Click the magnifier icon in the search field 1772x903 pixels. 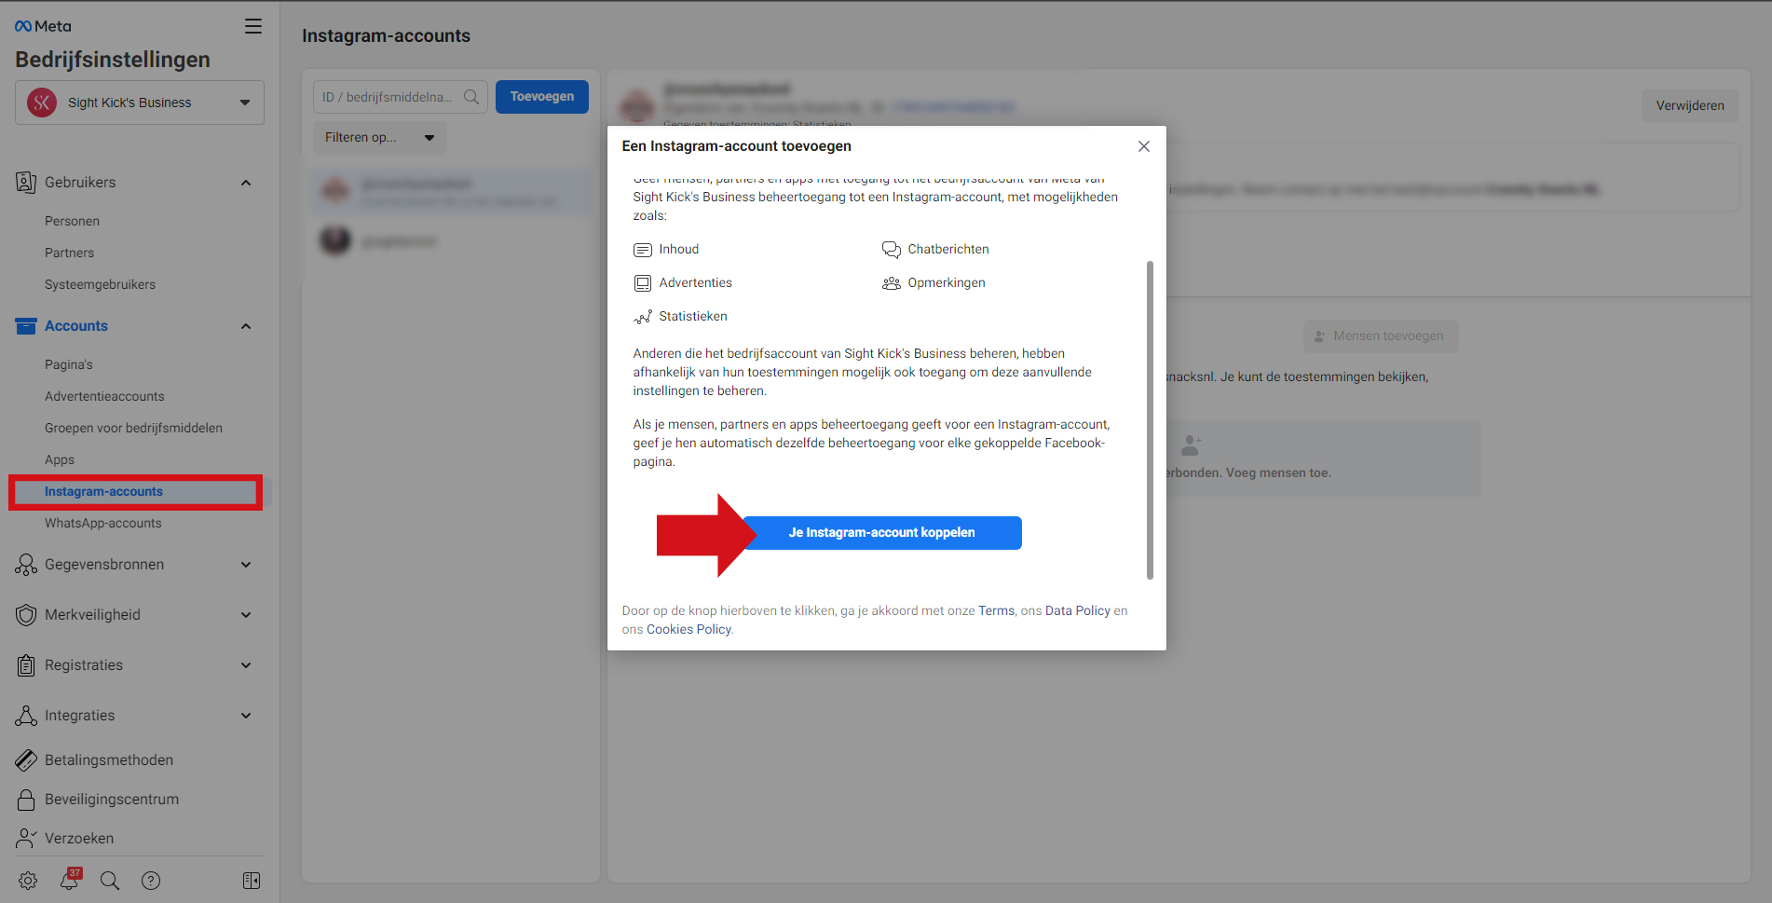[471, 97]
